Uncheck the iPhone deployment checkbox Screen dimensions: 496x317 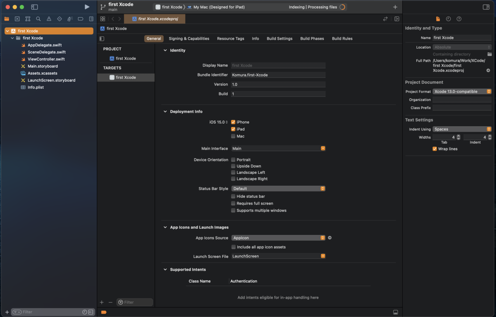[x=233, y=122]
